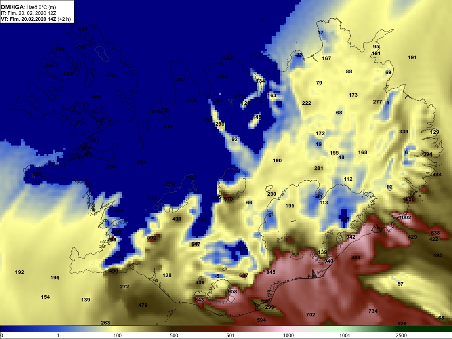The width and height of the screenshot is (452, 339).
Task: Click the map value '406'
Action: [200, 282]
